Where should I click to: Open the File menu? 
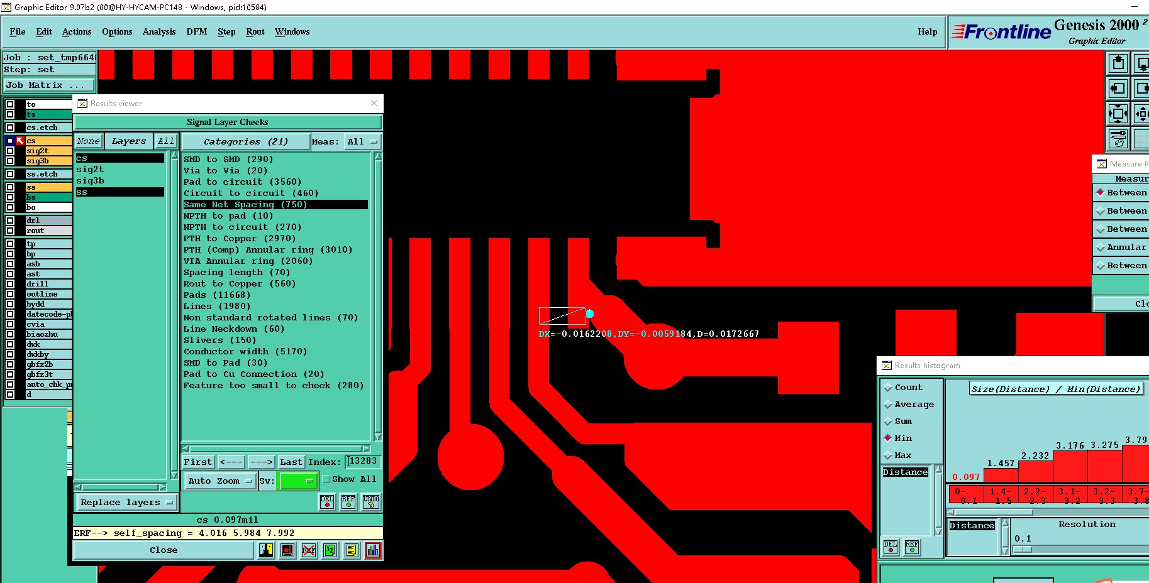(x=18, y=31)
